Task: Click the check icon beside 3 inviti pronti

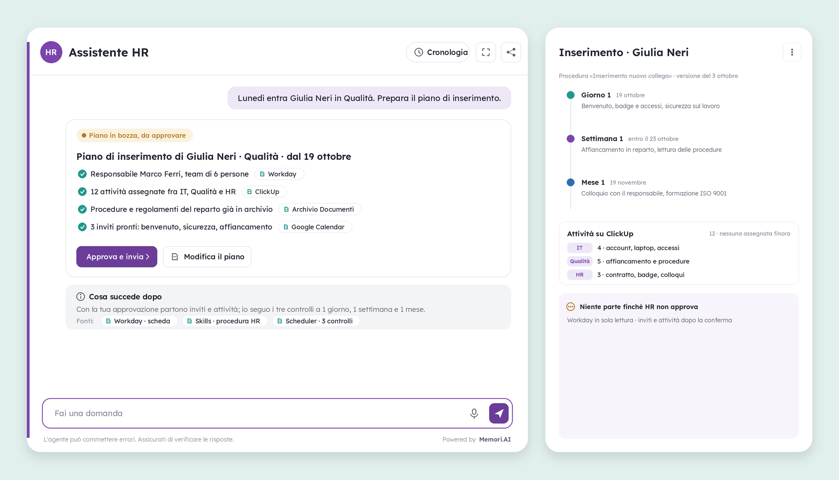Action: [82, 227]
